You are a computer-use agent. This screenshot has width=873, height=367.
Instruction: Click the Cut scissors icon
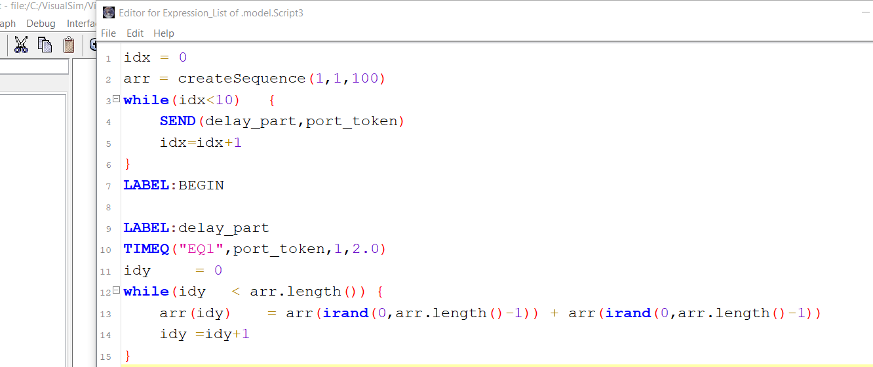tap(21, 45)
